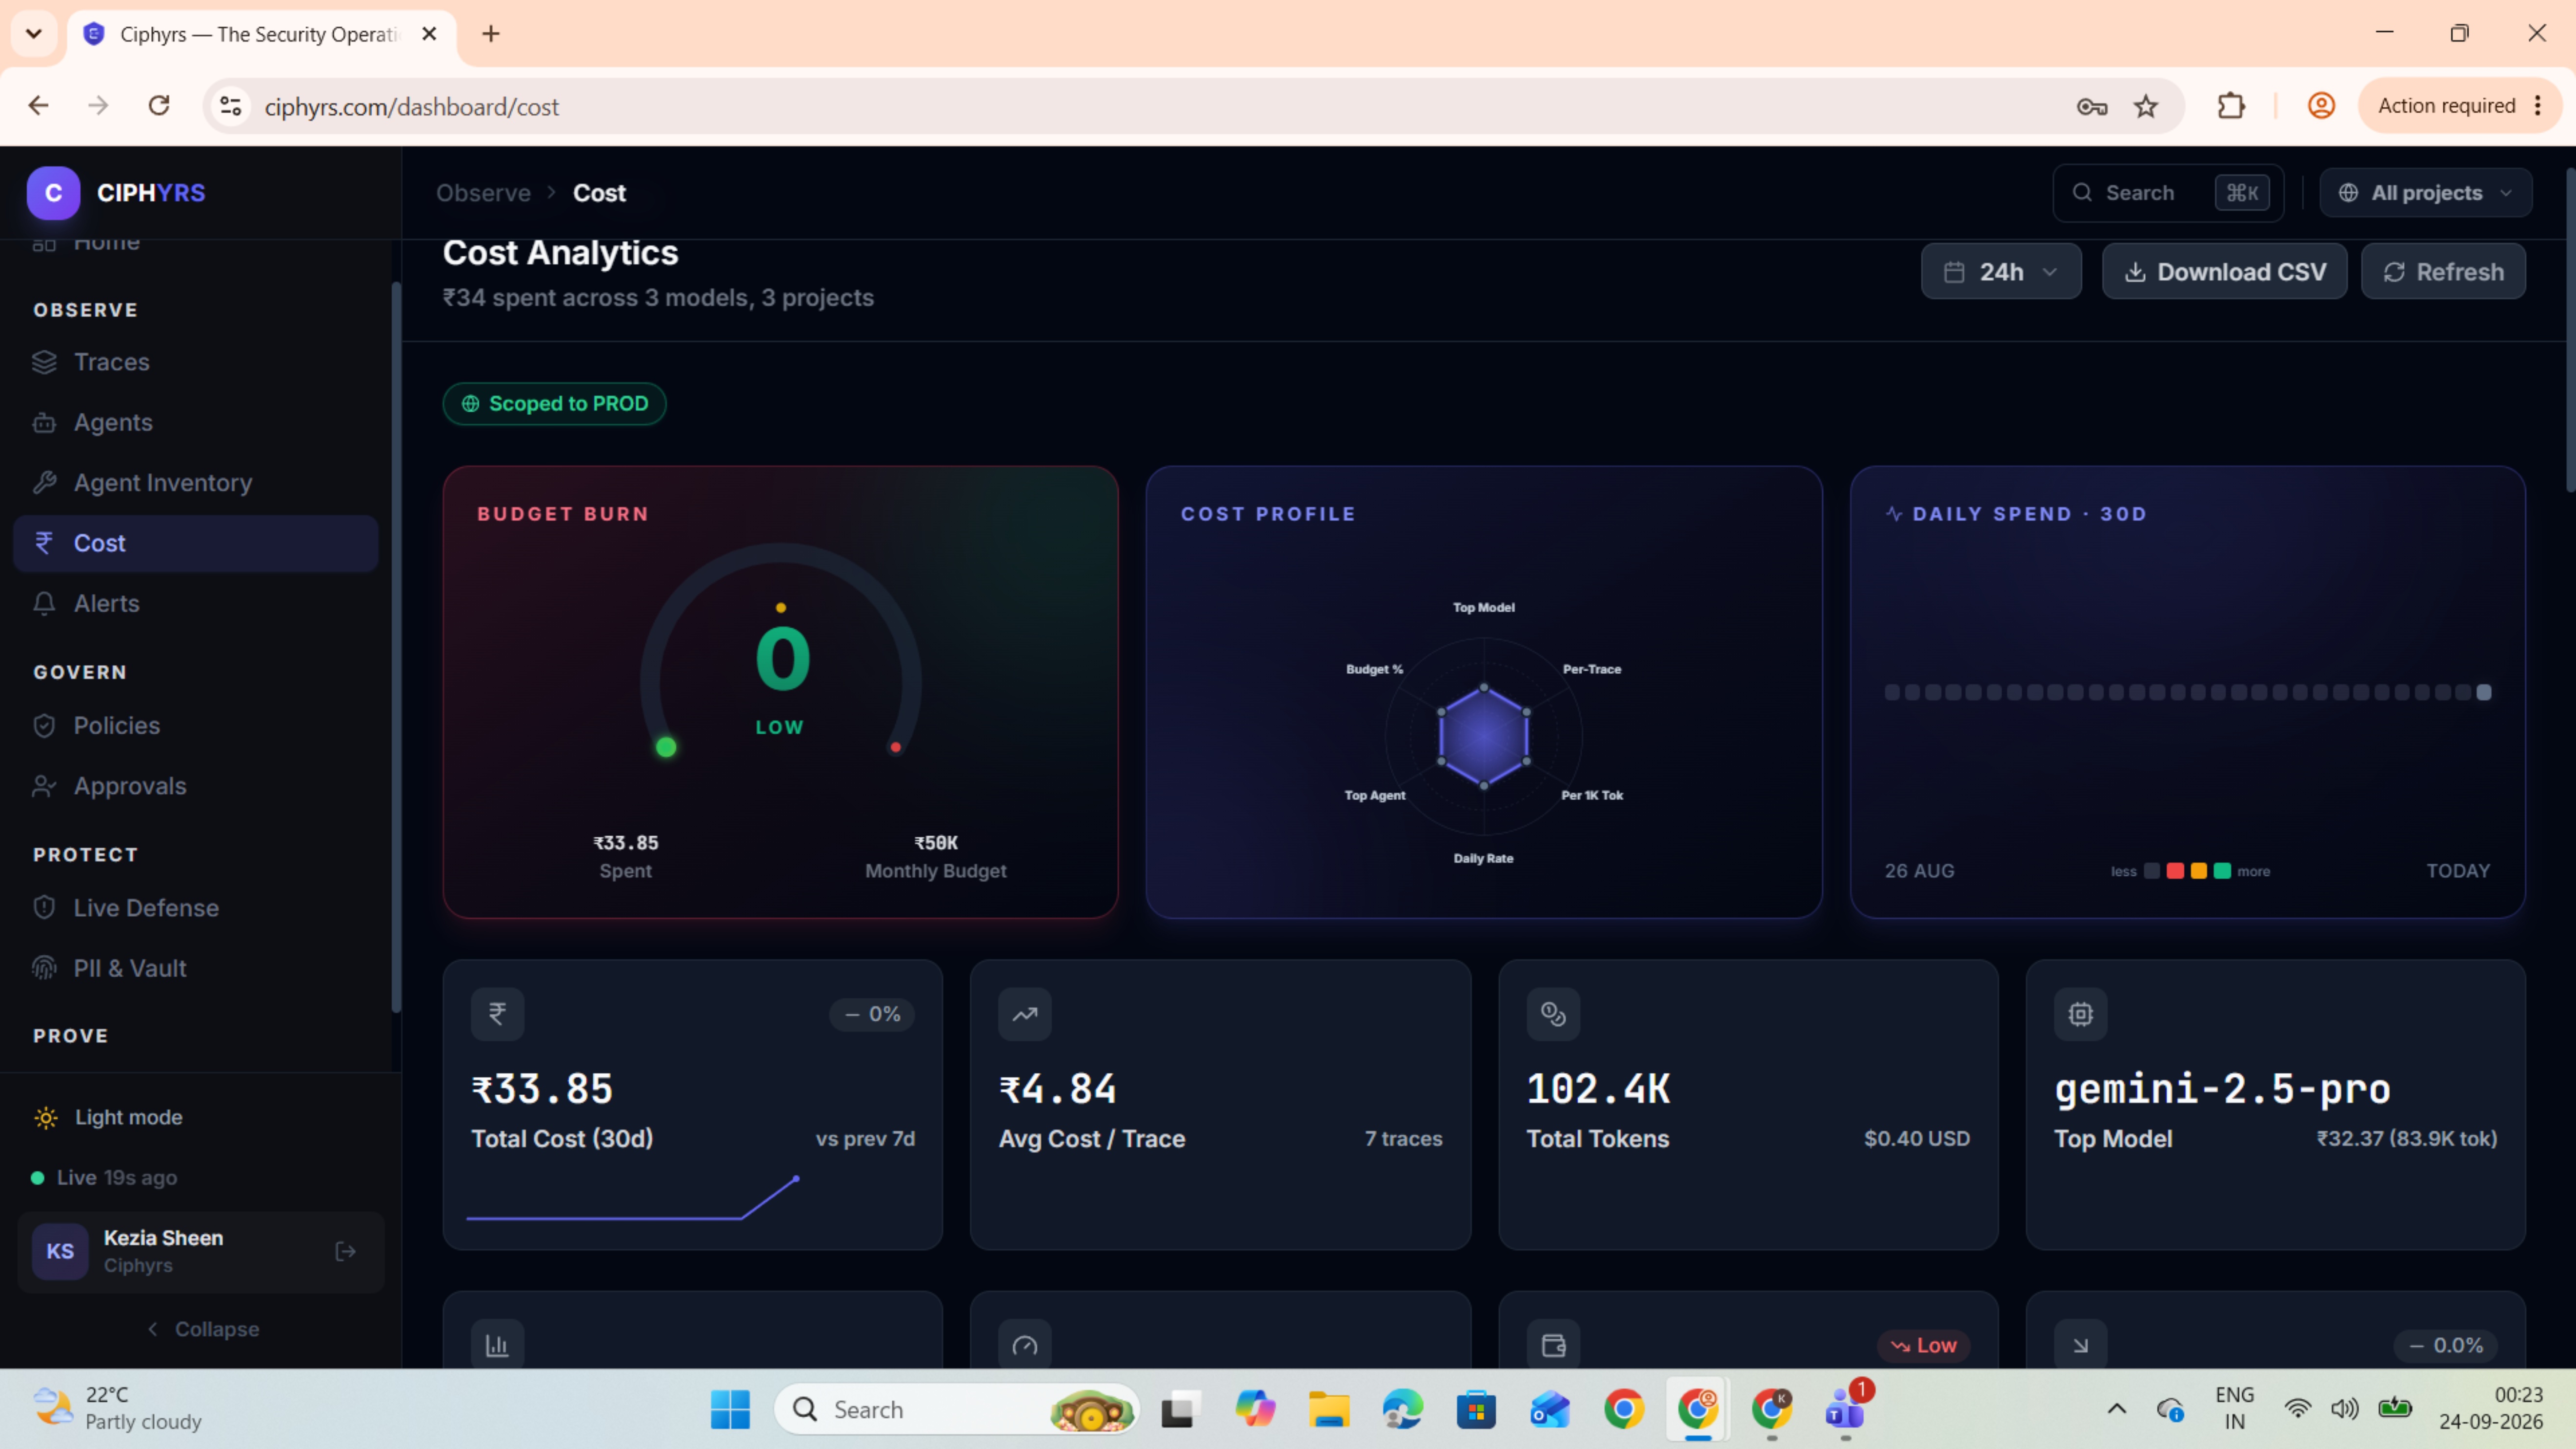2576x1449 pixels.
Task: Open the Action required browser menu
Action: pyautogui.click(x=2460, y=106)
